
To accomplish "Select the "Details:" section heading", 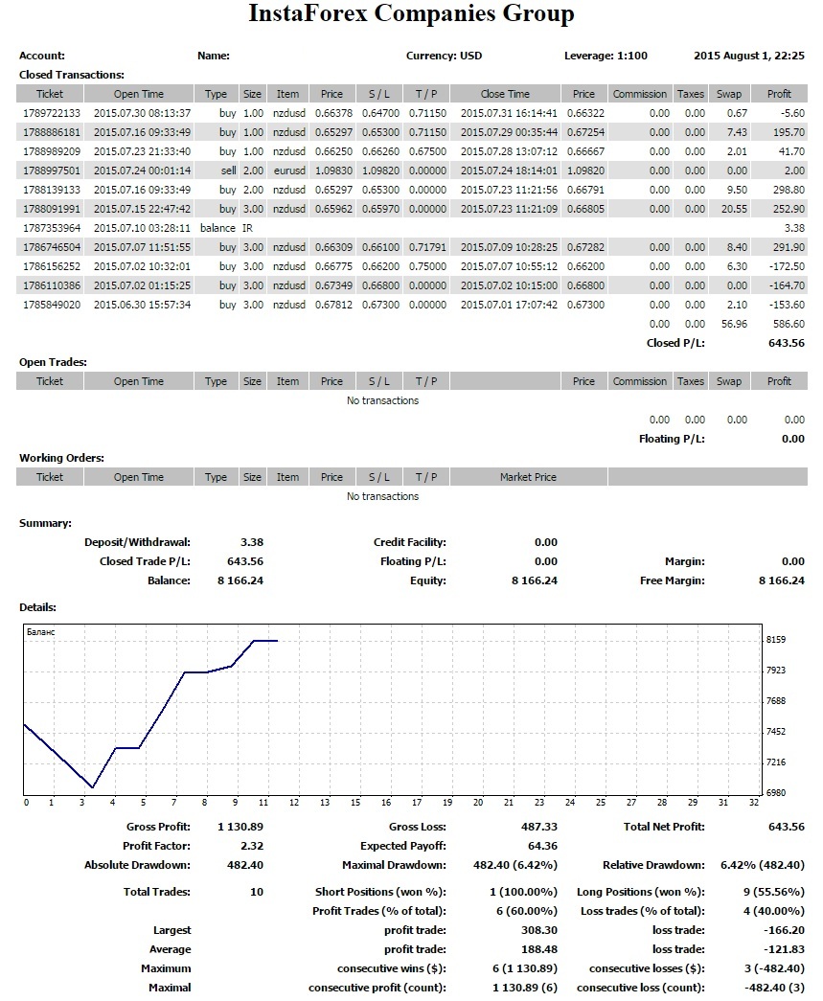I will click(37, 607).
